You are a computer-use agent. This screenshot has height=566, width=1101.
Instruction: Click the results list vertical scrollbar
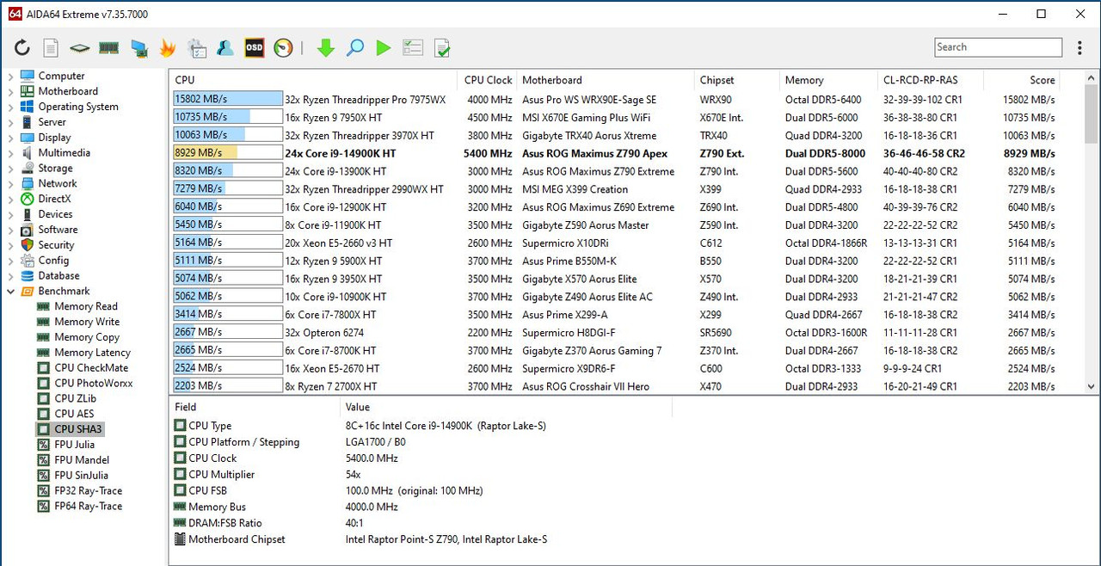pyautogui.click(x=1092, y=232)
